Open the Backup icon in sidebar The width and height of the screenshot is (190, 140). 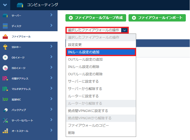click(x=5, y=110)
